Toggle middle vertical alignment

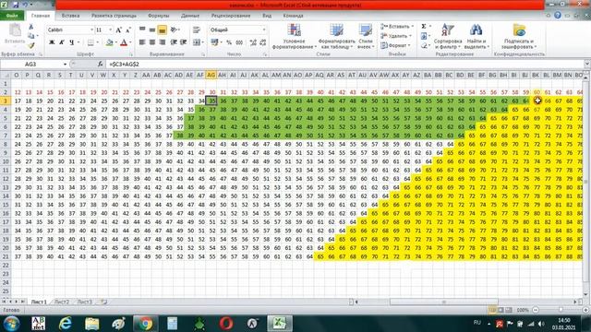click(151, 30)
